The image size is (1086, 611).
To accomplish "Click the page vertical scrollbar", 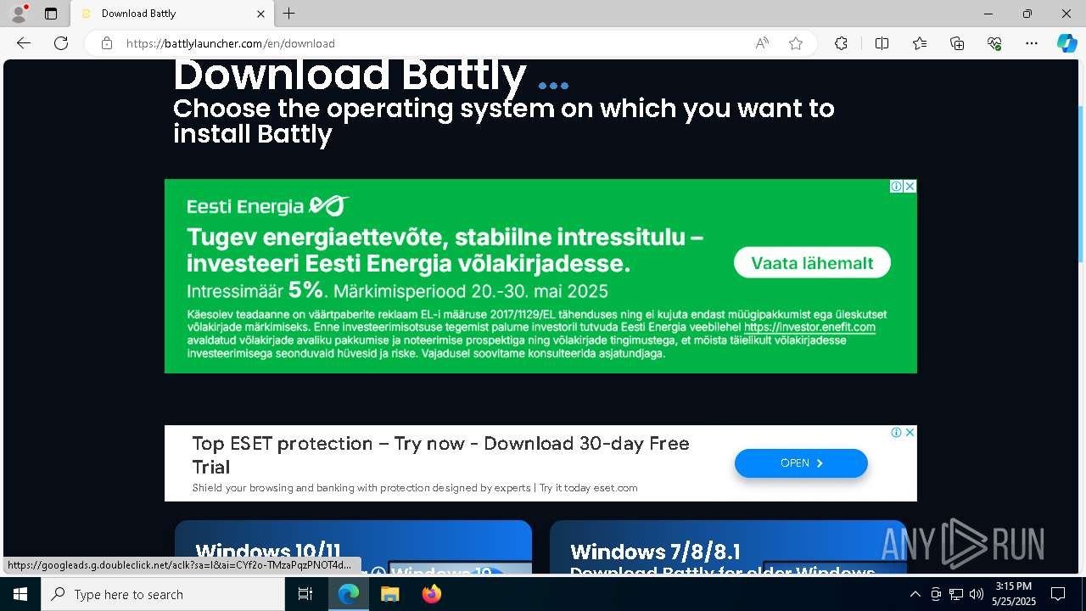I will (1081, 182).
